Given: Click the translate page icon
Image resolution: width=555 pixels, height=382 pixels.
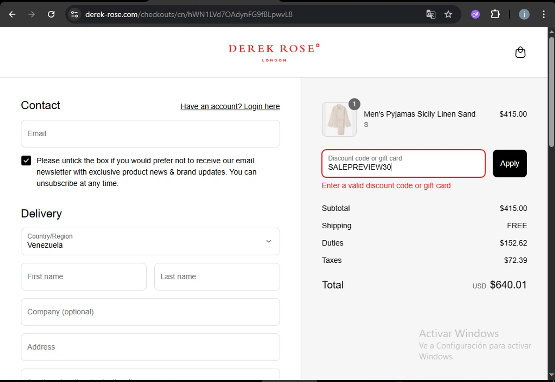Looking at the screenshot, I should [x=431, y=14].
